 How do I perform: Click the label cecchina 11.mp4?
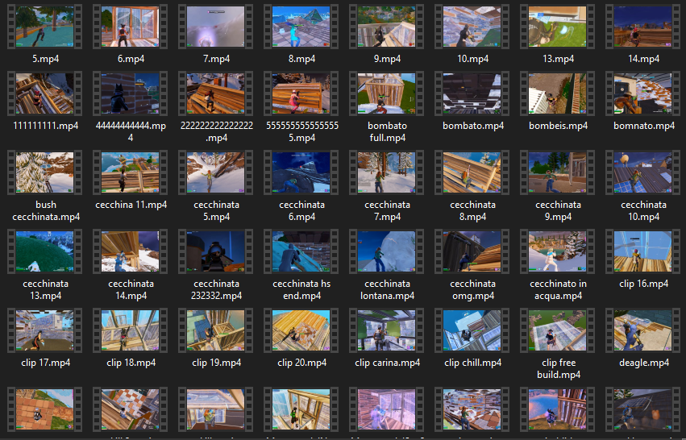tap(131, 205)
